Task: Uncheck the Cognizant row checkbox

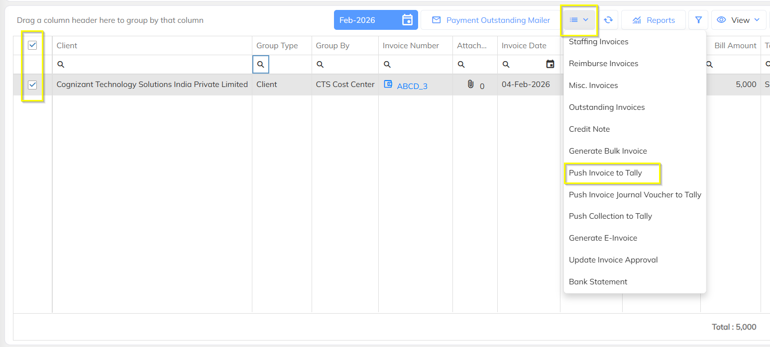Action: (32, 85)
